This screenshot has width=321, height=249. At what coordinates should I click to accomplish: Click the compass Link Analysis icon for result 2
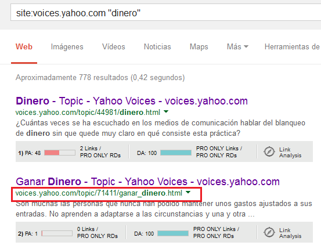click(x=269, y=232)
